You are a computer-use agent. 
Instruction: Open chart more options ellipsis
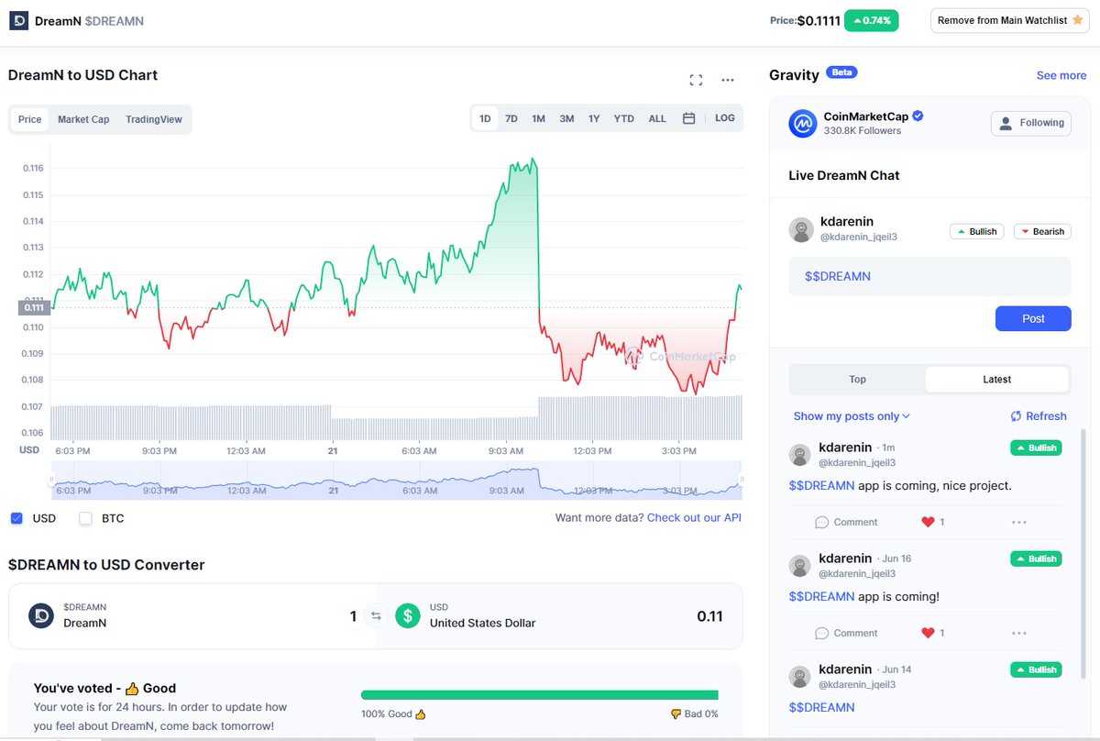click(728, 80)
